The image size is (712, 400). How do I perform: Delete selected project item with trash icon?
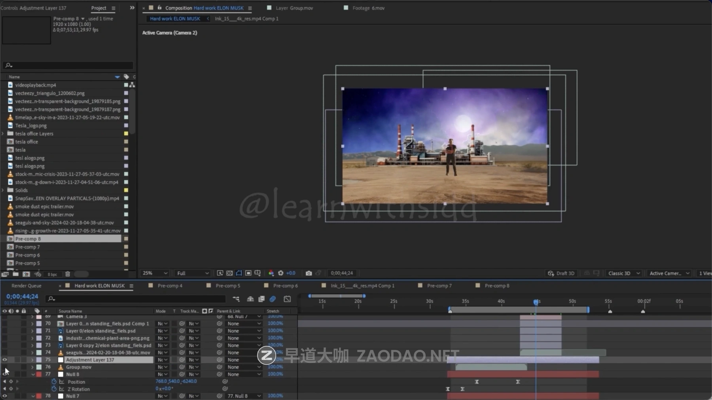point(68,274)
